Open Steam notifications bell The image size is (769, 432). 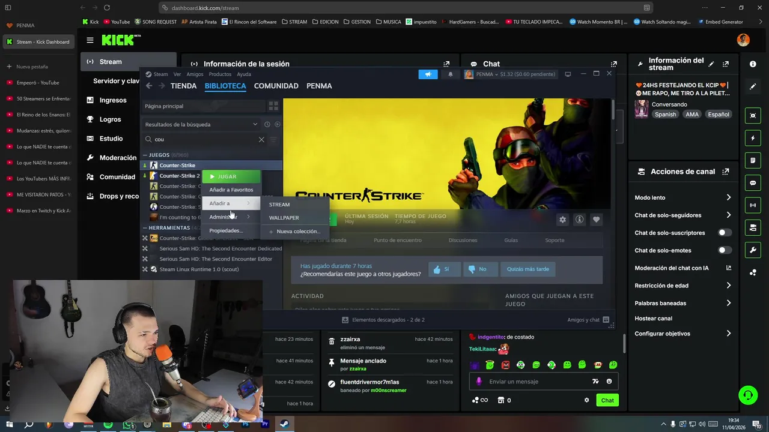450,74
